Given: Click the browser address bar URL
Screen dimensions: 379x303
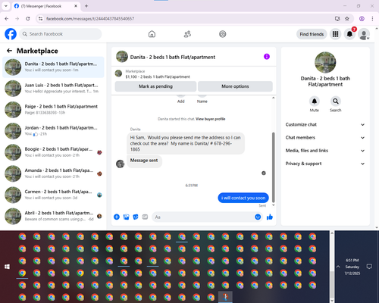Looking at the screenshot, I should click(90, 19).
